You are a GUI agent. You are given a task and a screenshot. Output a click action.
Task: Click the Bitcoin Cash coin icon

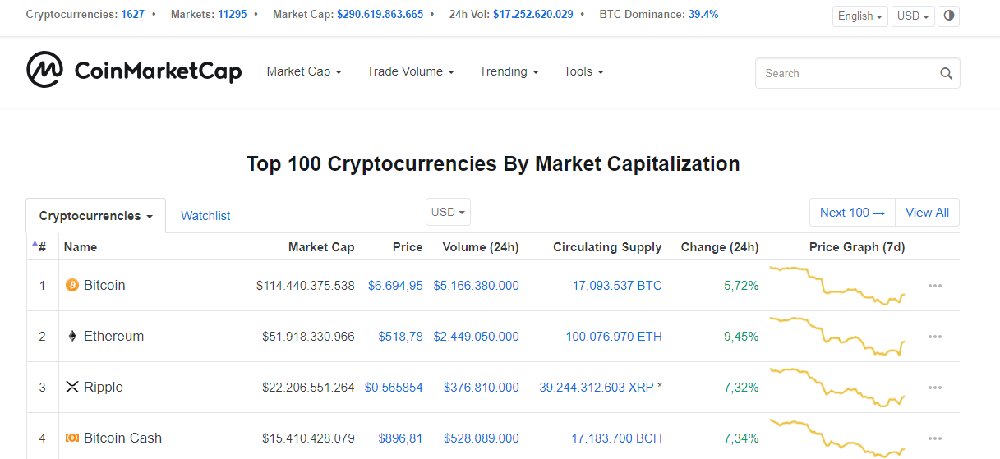click(72, 438)
